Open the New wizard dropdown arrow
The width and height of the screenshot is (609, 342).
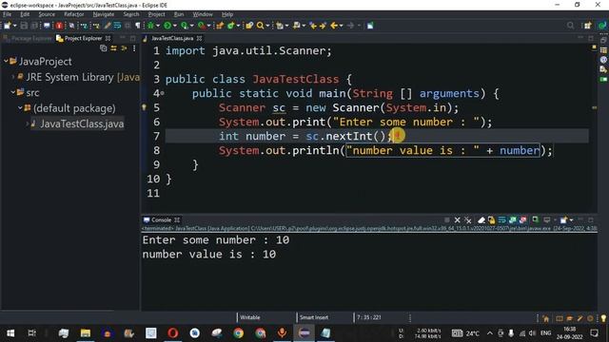(15, 26)
